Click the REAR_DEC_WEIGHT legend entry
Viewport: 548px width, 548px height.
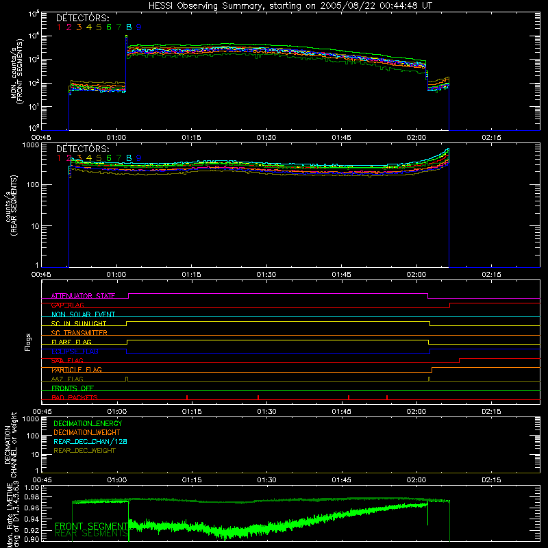pyautogui.click(x=84, y=451)
